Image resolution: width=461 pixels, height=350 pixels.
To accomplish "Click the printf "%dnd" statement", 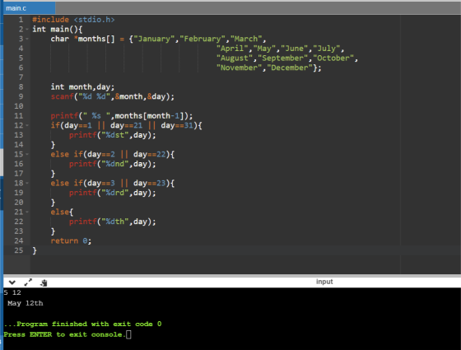I will tap(112, 164).
